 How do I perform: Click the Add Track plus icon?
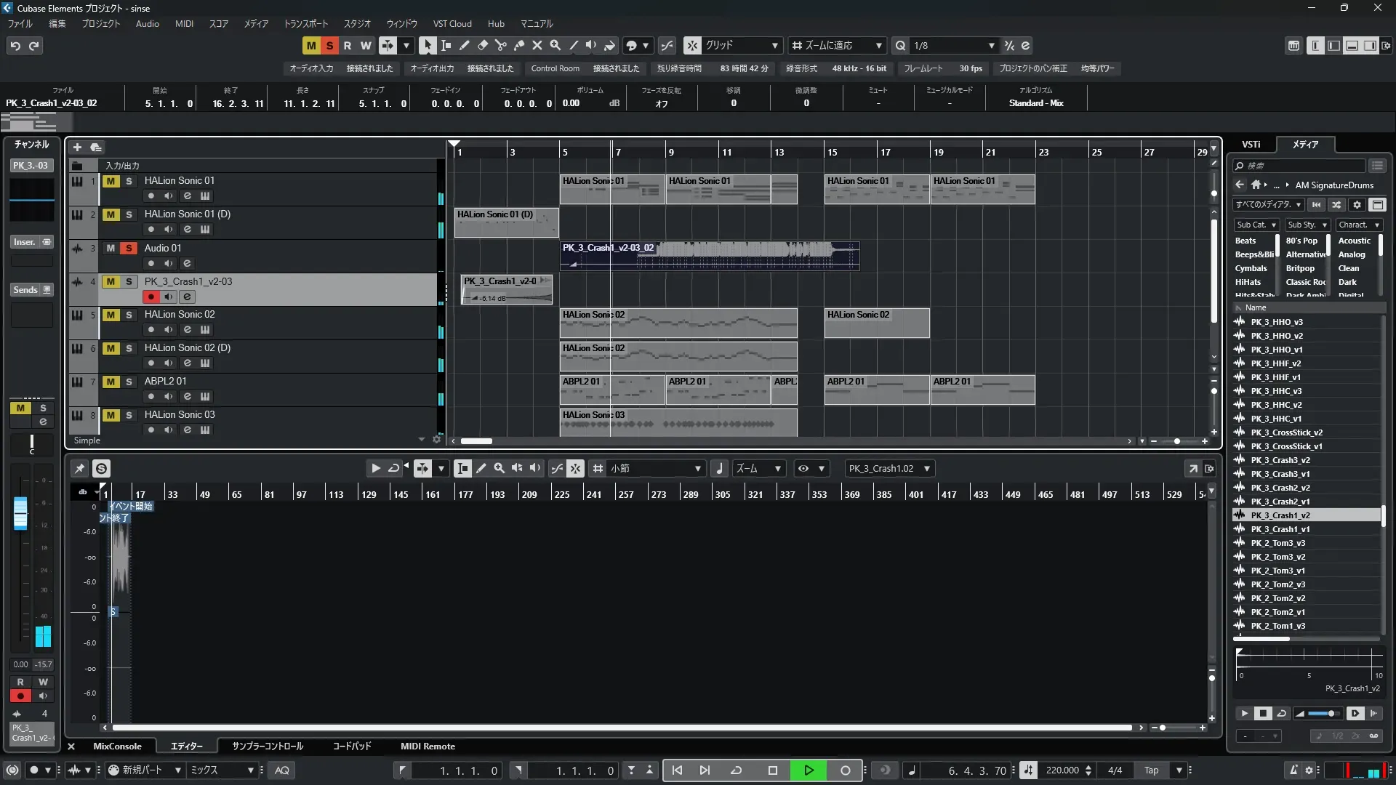77,147
